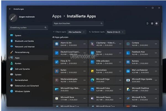Click the Mail und Kalender app icon
Screen dimensions: 166x111
(x=128, y=71)
